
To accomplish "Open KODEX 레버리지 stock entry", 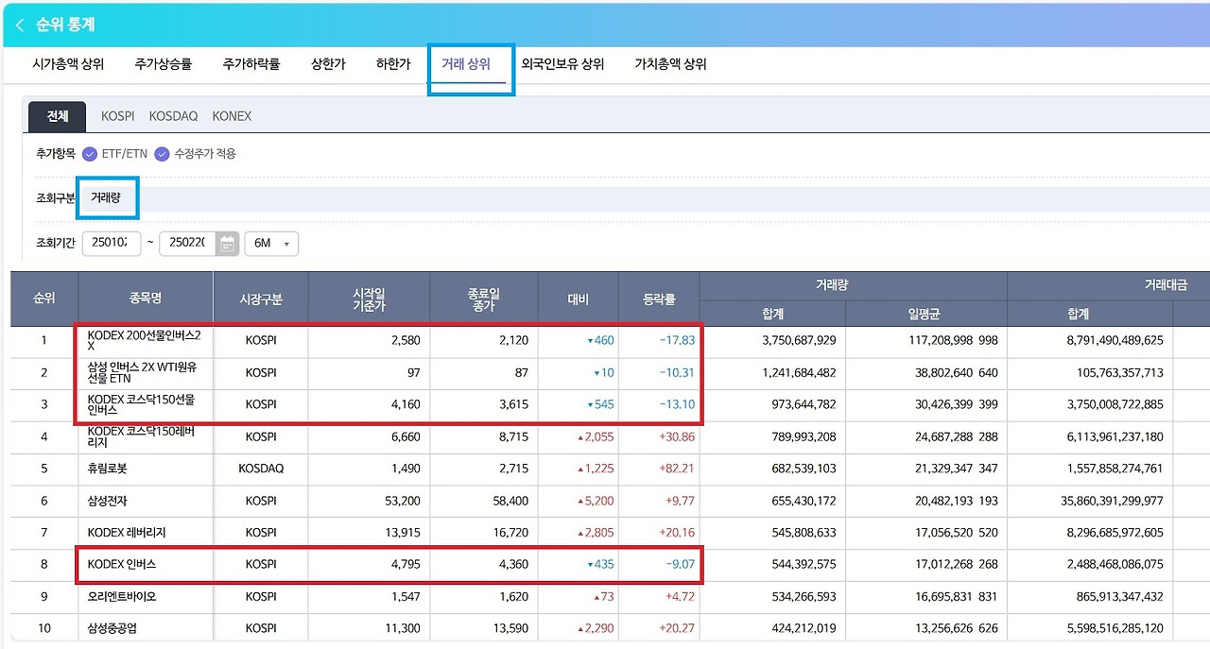I will click(127, 533).
